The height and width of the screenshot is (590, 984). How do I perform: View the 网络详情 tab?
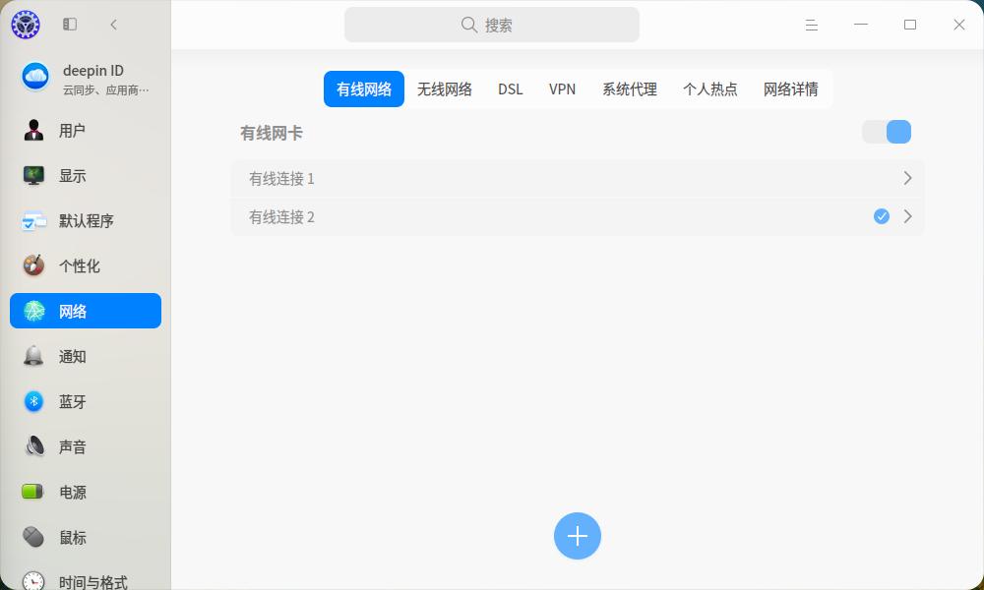[x=791, y=89]
